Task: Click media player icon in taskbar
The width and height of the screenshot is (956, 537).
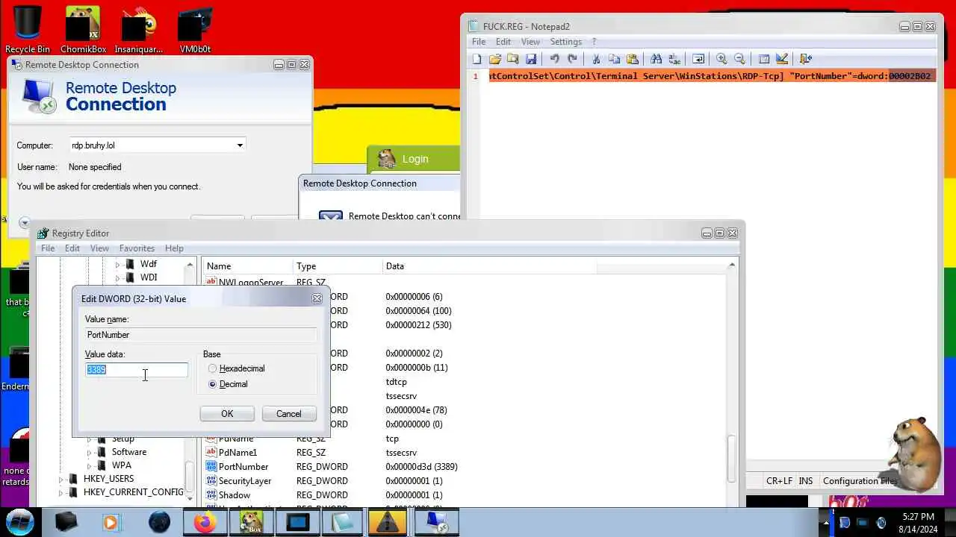Action: pos(111,522)
